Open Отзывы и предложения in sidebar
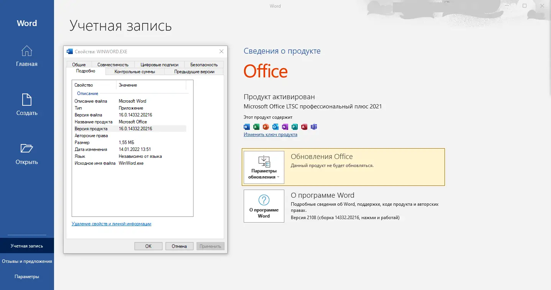The height and width of the screenshot is (290, 551). click(27, 261)
